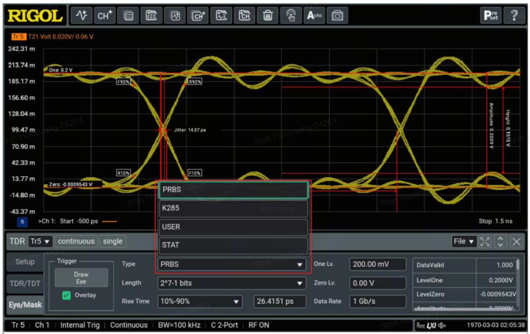Viewport: 530px width, 334px height.
Task: Click the LevelOne row in results table
Action: click(x=465, y=281)
